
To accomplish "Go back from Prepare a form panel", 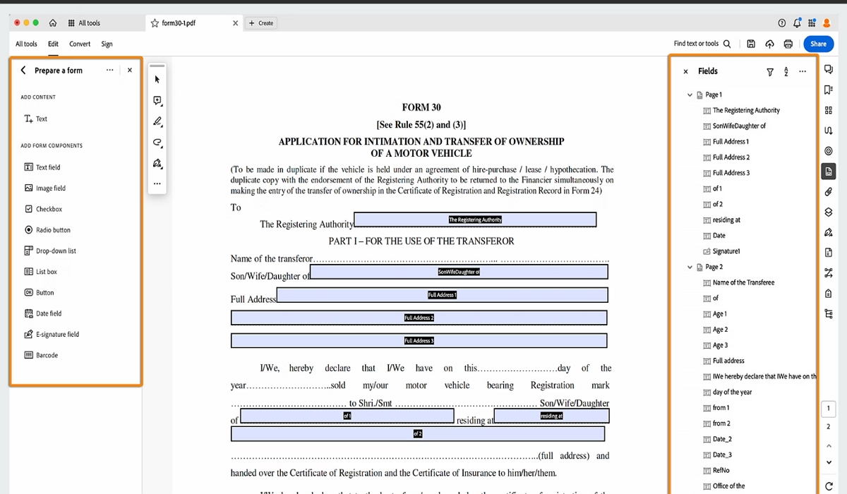I will [23, 71].
